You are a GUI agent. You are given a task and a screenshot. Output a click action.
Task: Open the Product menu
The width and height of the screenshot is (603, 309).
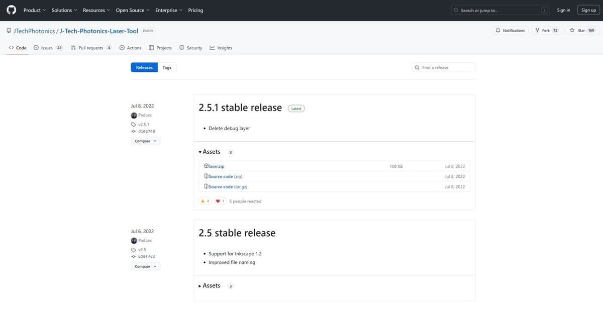tap(35, 10)
